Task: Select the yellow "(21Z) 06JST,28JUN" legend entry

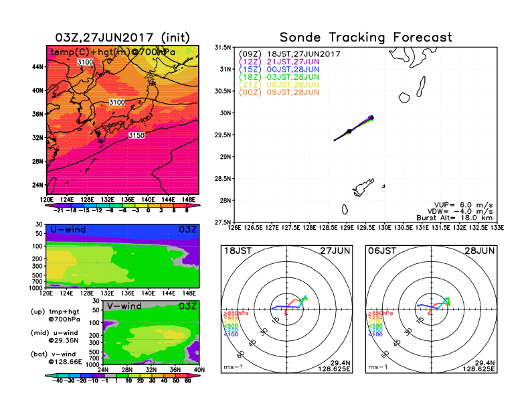Action: pos(279,84)
